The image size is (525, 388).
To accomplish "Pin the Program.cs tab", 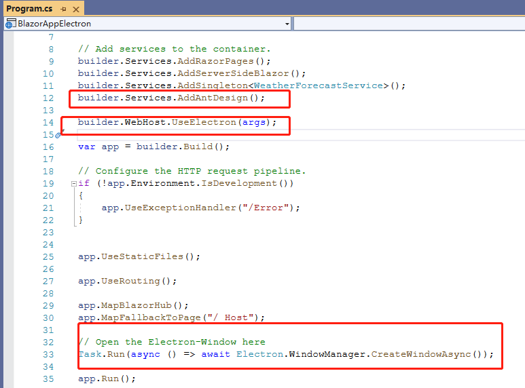I will tap(63, 9).
